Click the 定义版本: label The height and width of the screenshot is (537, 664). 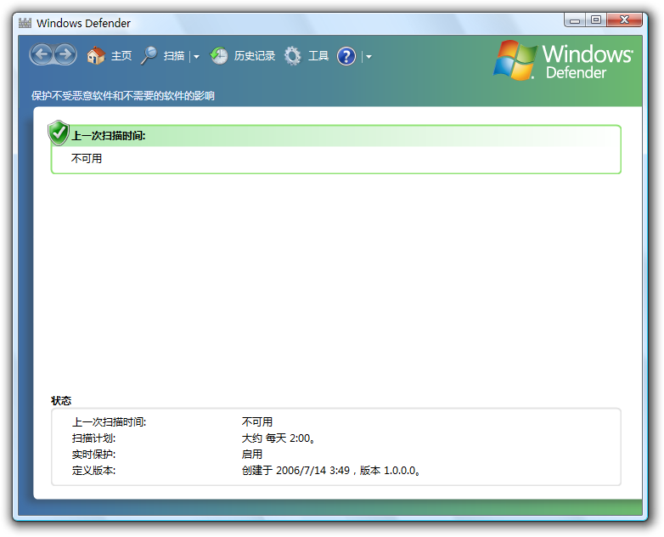coord(93,471)
